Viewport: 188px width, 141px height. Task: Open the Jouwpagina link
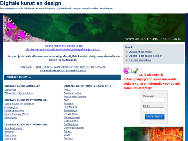pyautogui.click(x=11, y=107)
